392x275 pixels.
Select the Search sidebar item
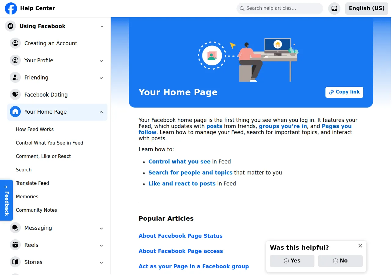(24, 170)
